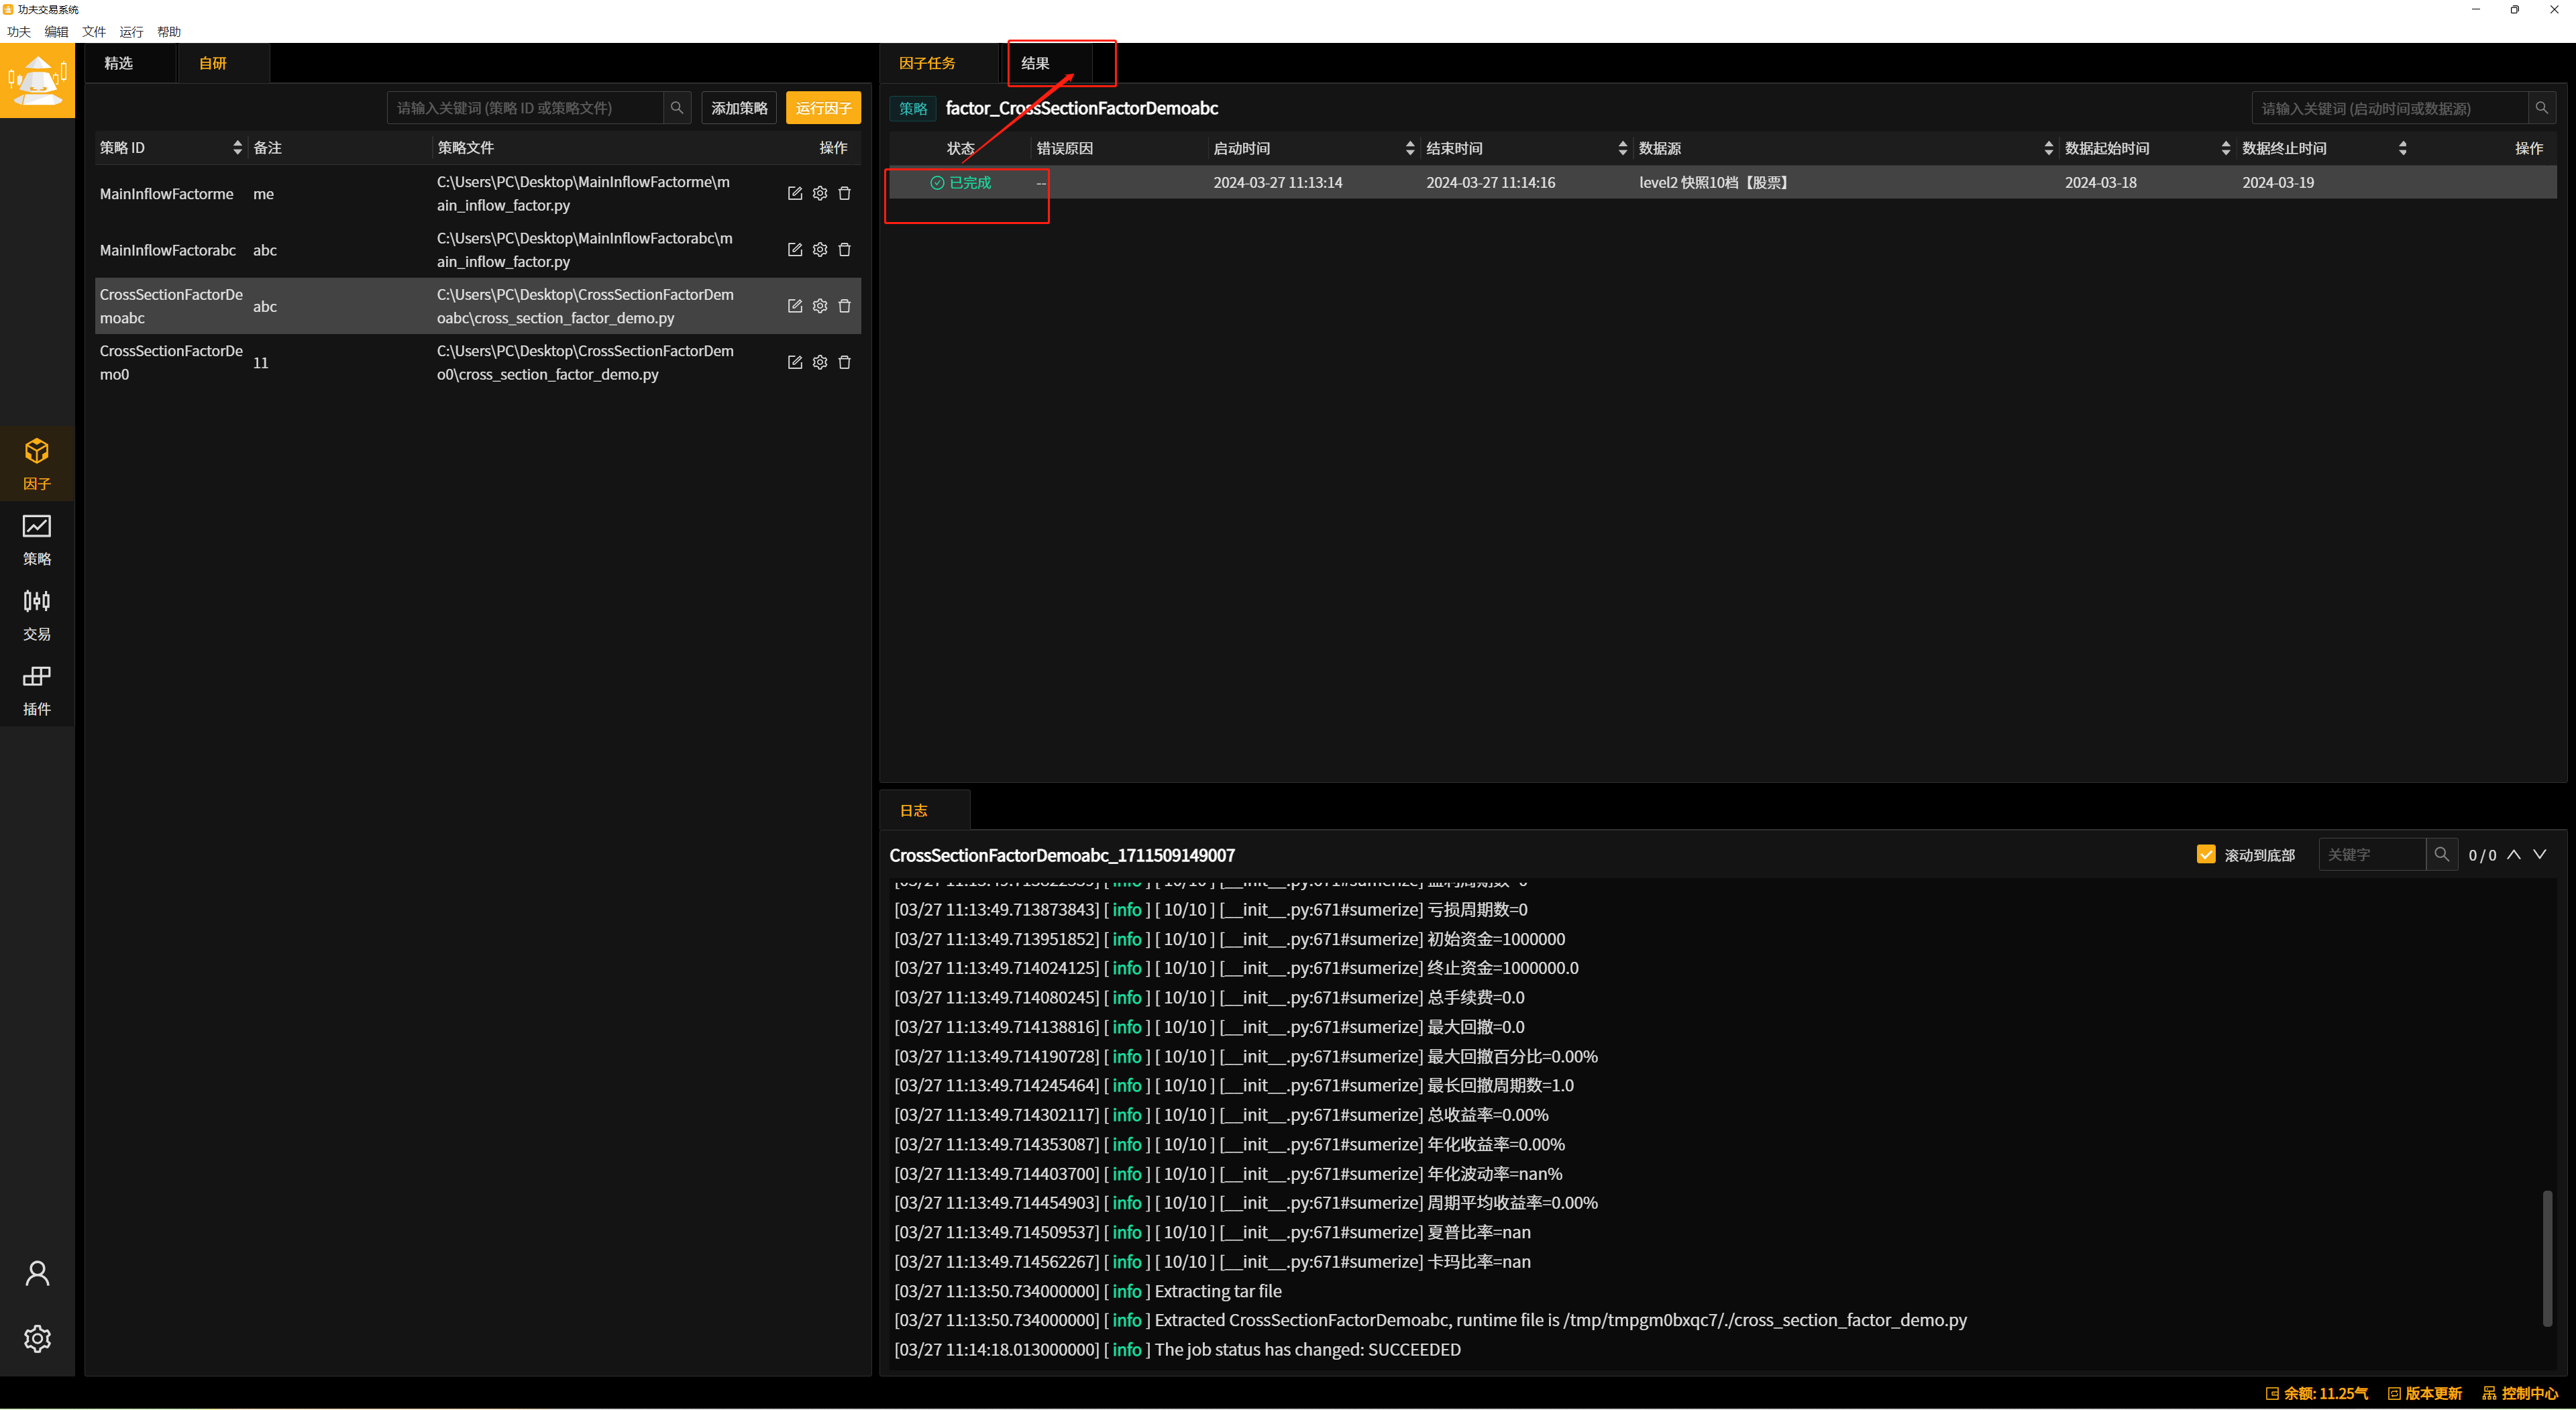The image size is (2576, 1410).
Task: Toggle the 滚动到底部 checkbox
Action: pyautogui.click(x=2206, y=854)
